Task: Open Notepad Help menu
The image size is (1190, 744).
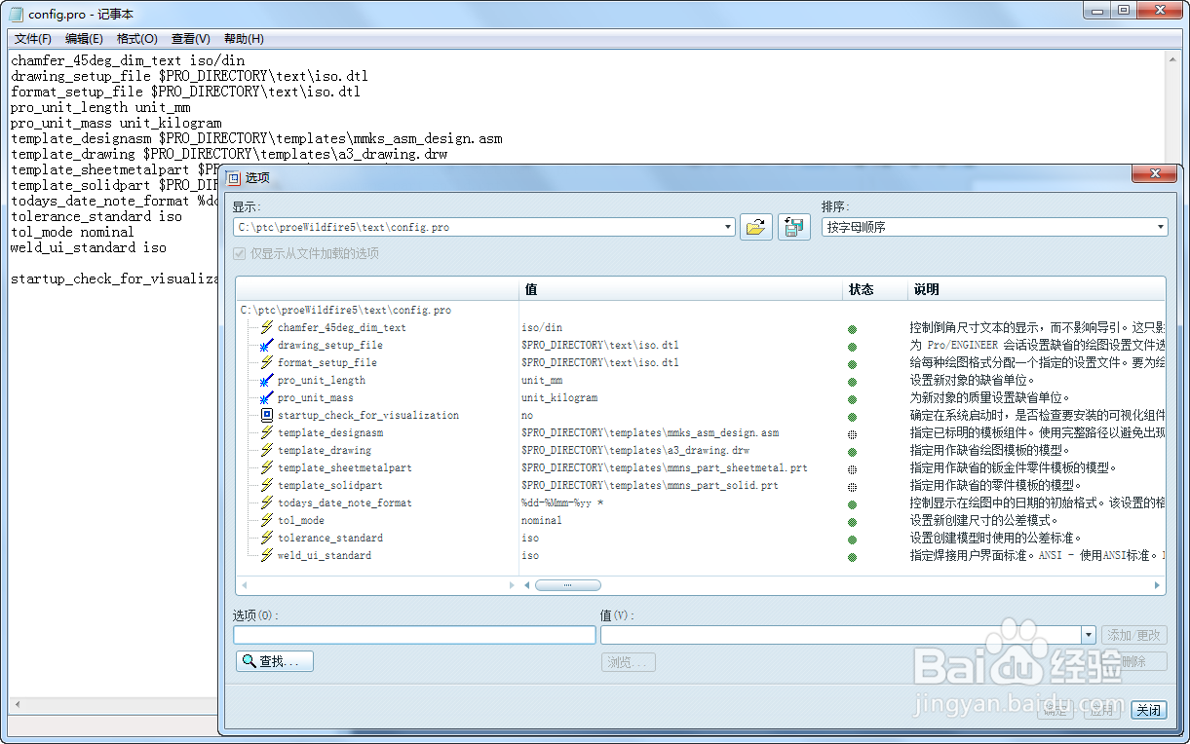Action: click(244, 39)
